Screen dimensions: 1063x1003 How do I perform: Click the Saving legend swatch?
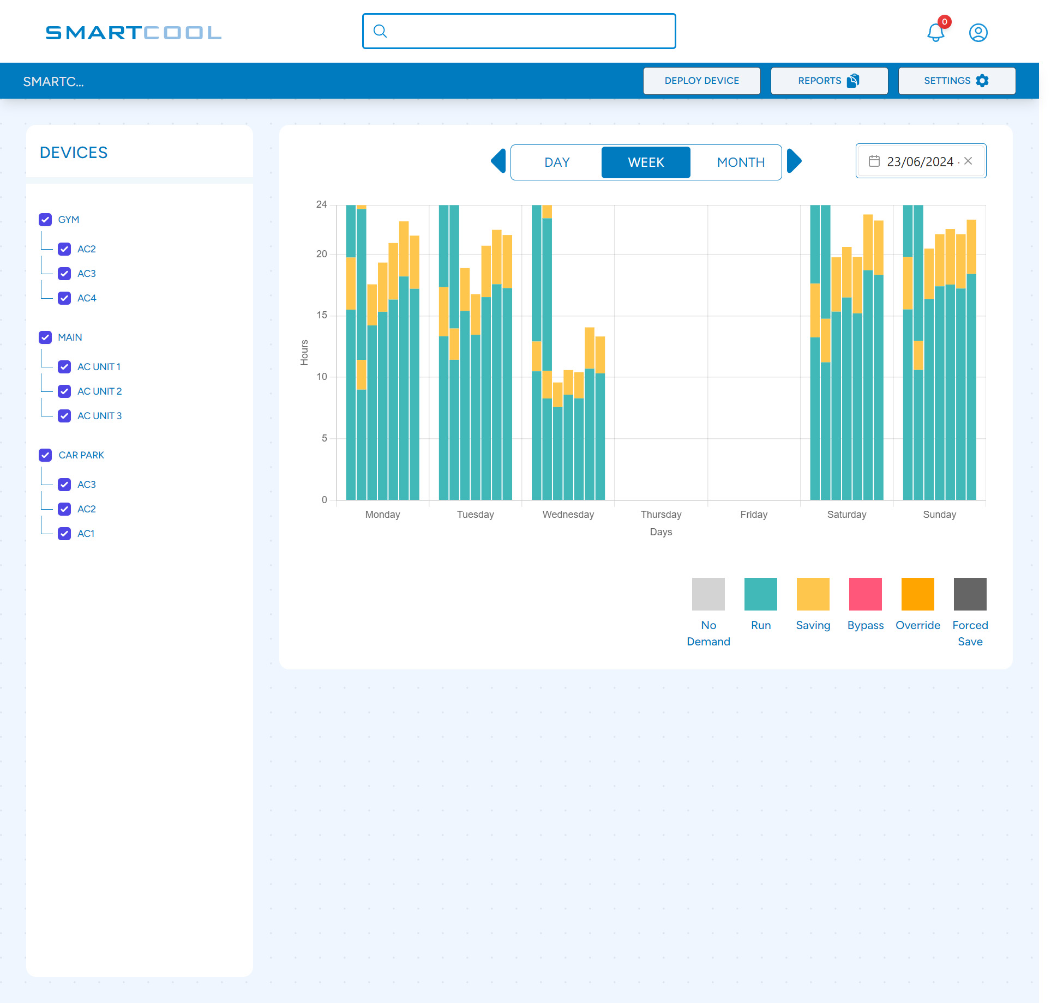pyautogui.click(x=813, y=594)
